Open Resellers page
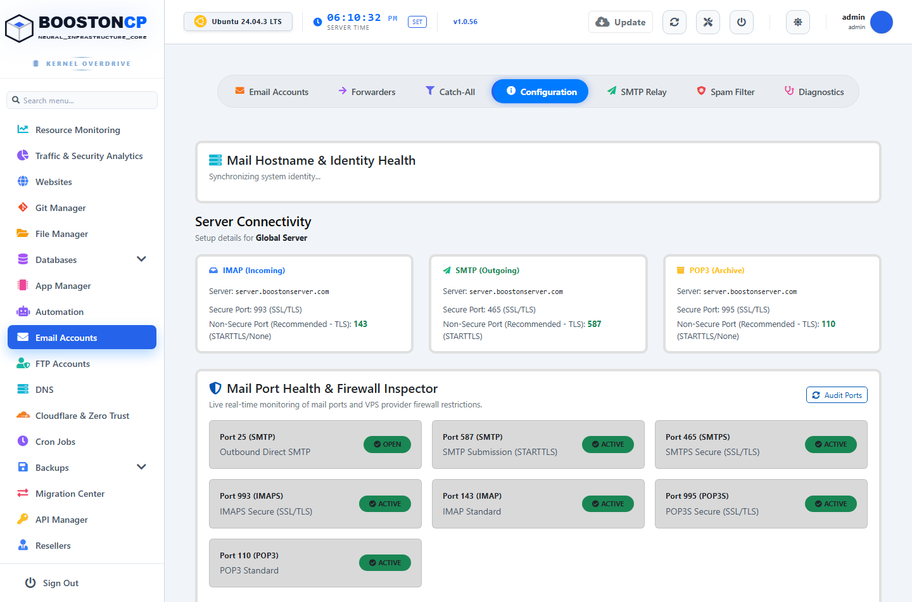This screenshot has height=602, width=912. click(82, 546)
